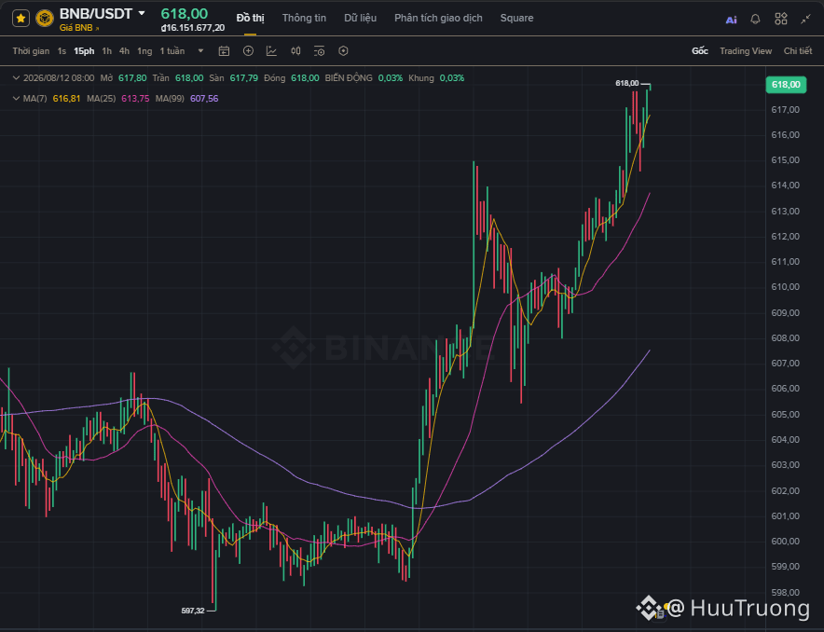Click the 610,00 price axis label

785,287
